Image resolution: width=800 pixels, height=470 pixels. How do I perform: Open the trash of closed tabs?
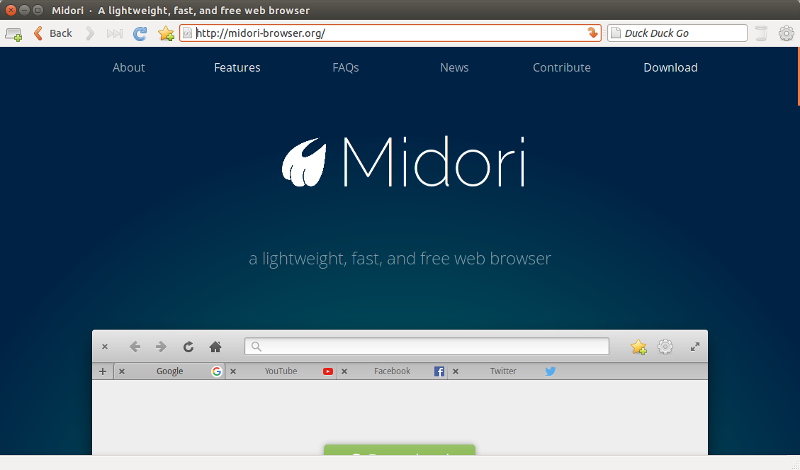coord(761,33)
